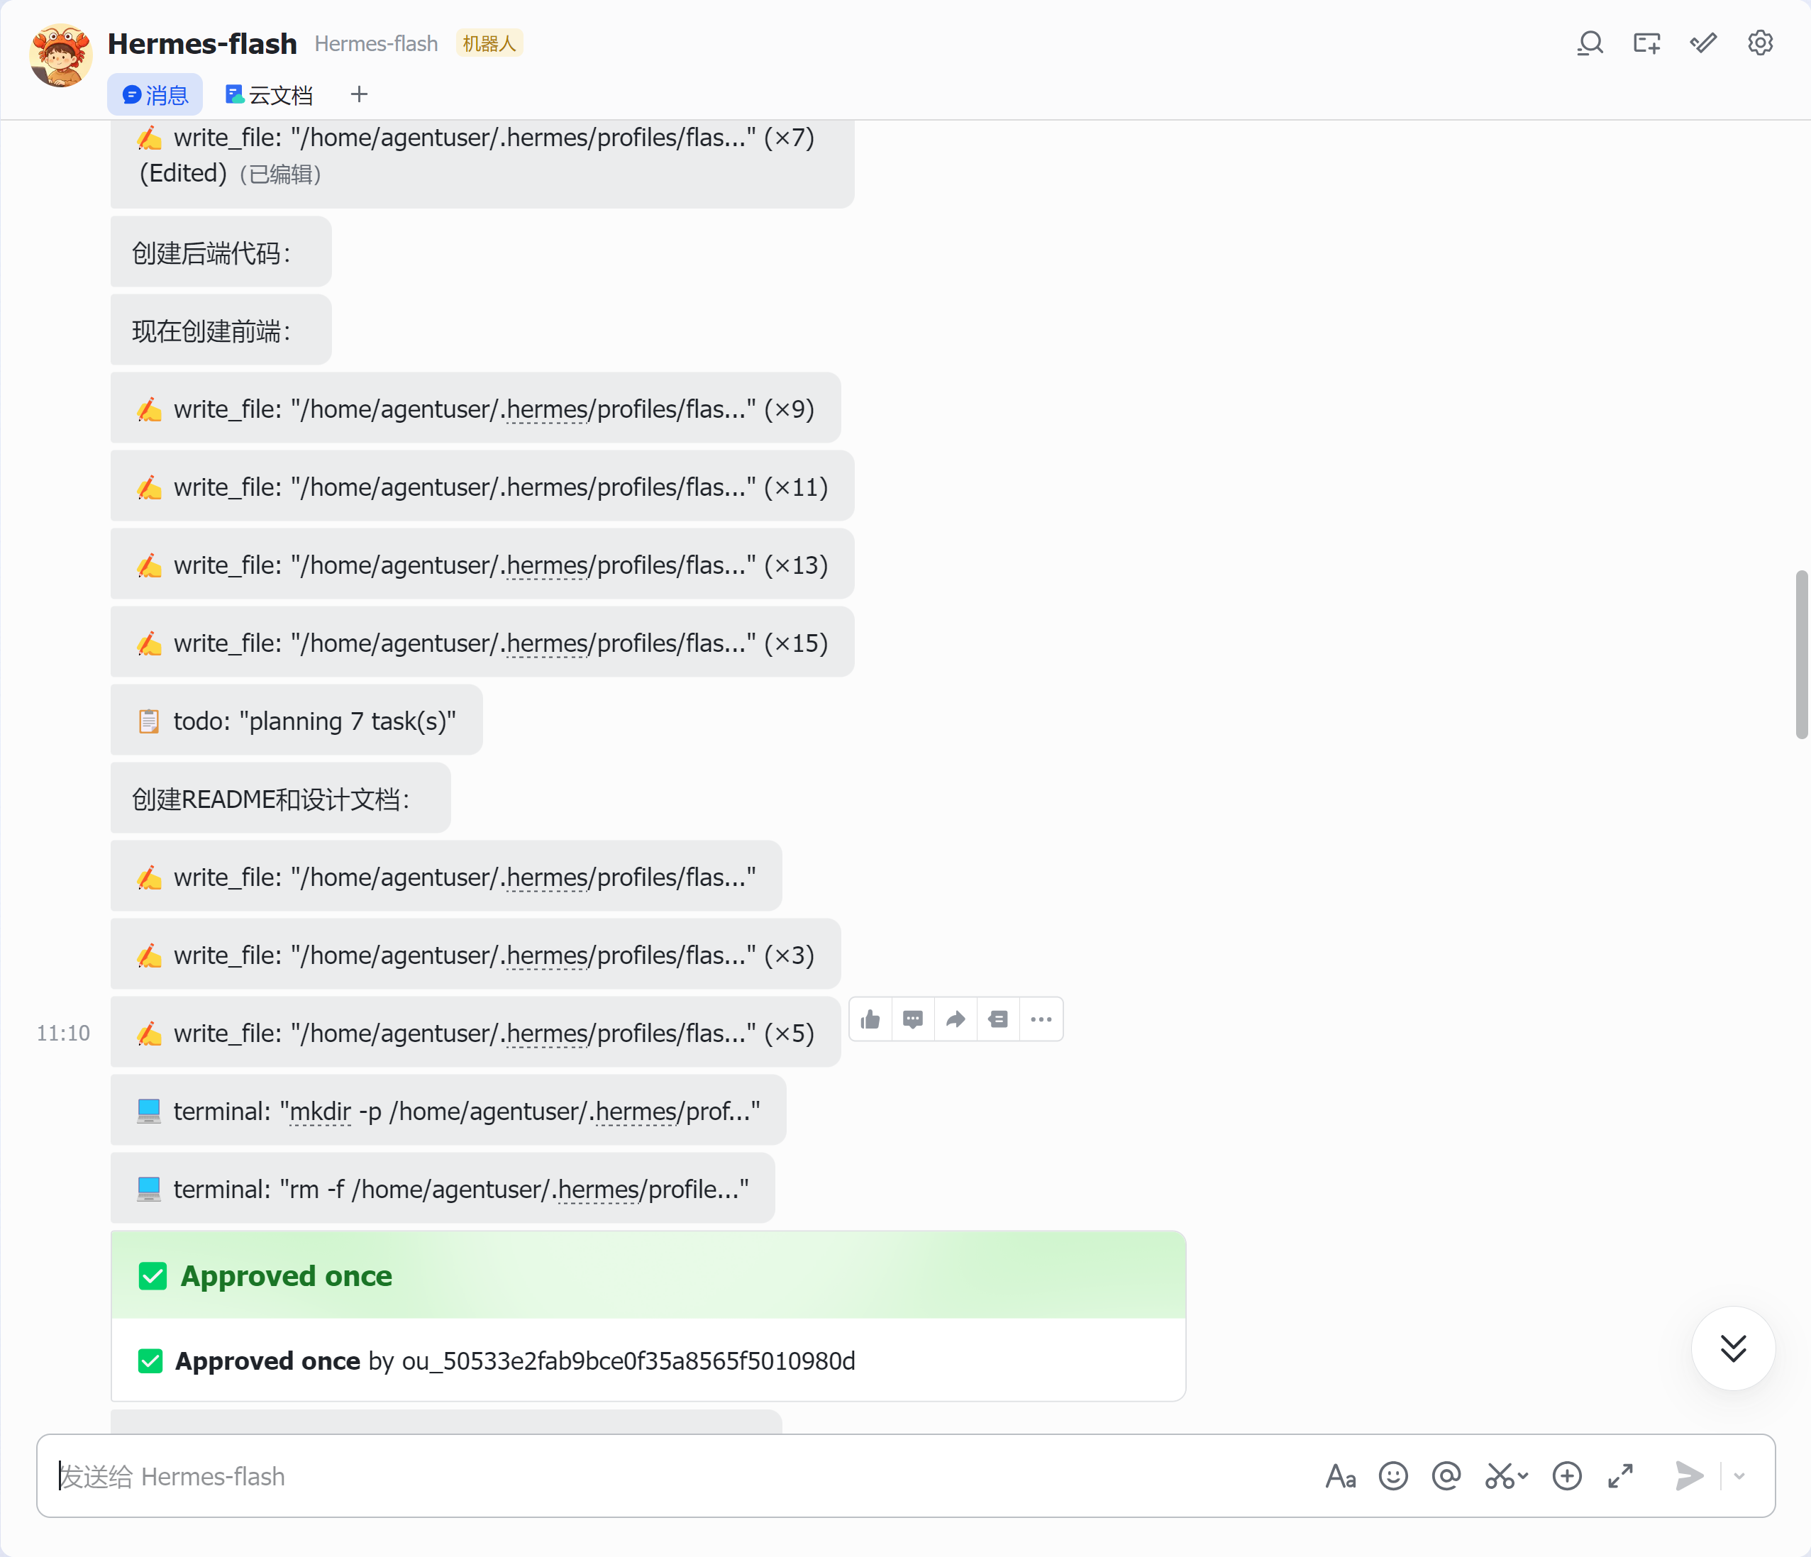Image resolution: width=1811 pixels, height=1557 pixels.
Task: Click the add-to-group chat icon
Action: click(1646, 43)
